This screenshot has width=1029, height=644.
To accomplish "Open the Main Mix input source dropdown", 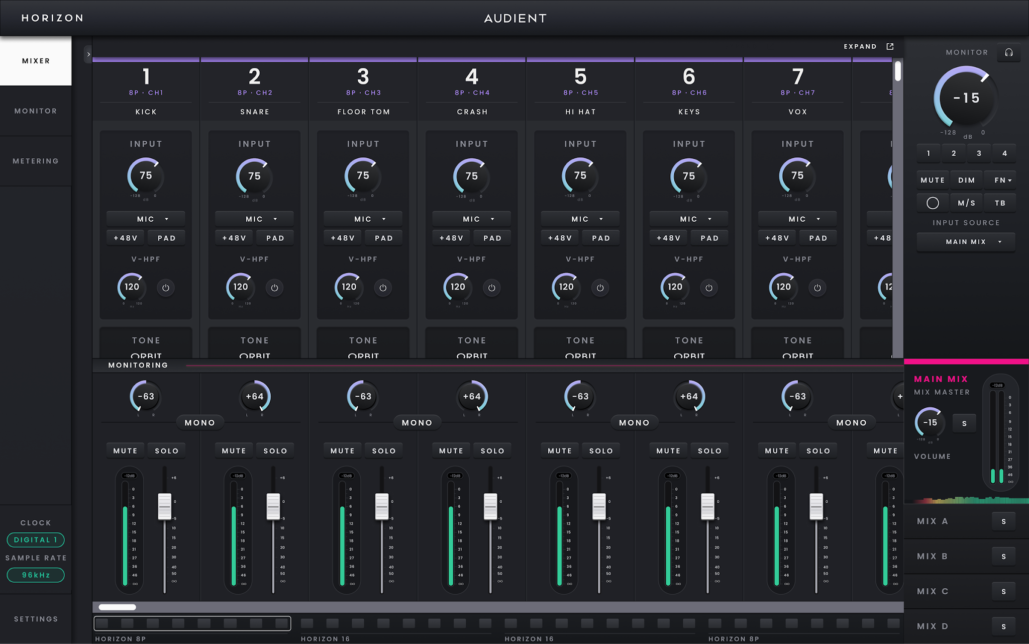I will tap(966, 242).
